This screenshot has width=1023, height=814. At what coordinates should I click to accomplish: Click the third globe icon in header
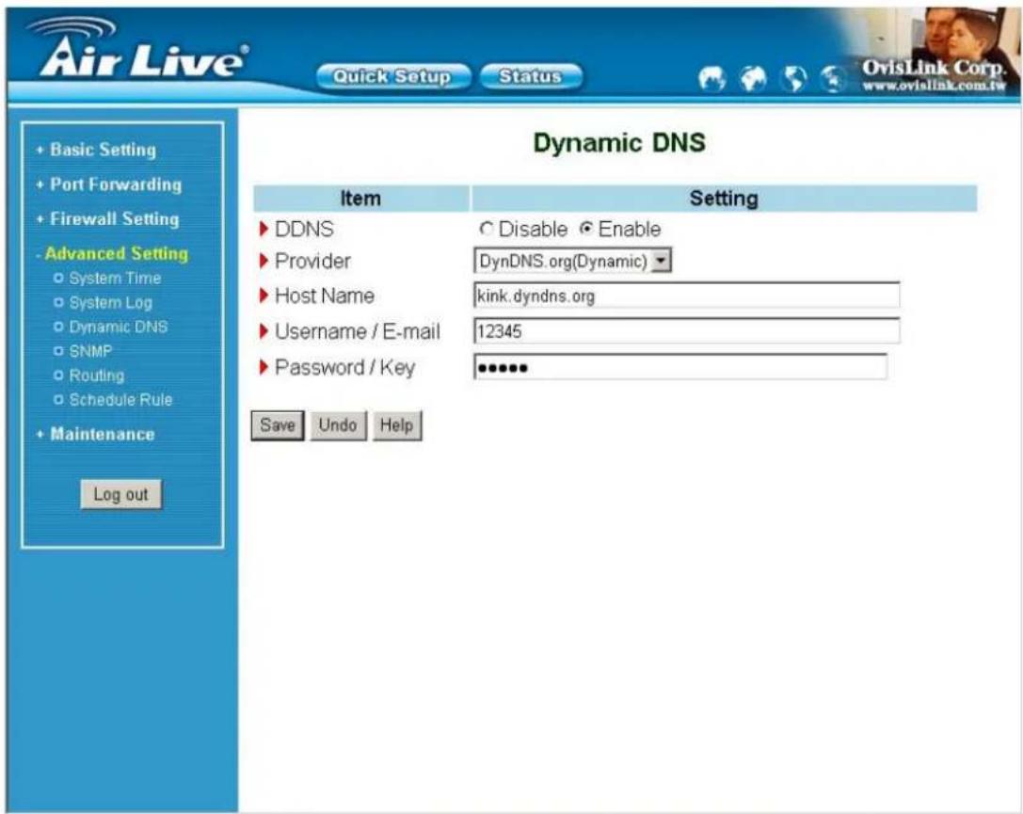tap(794, 79)
